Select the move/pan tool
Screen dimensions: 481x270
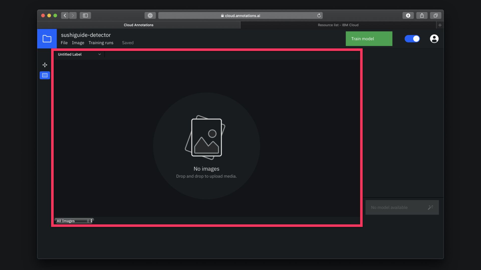pyautogui.click(x=45, y=65)
